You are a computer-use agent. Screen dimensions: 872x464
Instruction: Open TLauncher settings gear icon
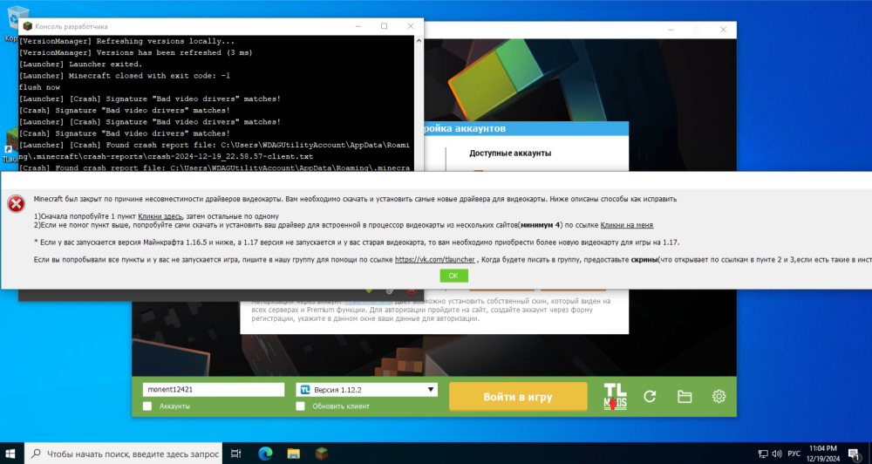[x=719, y=397]
